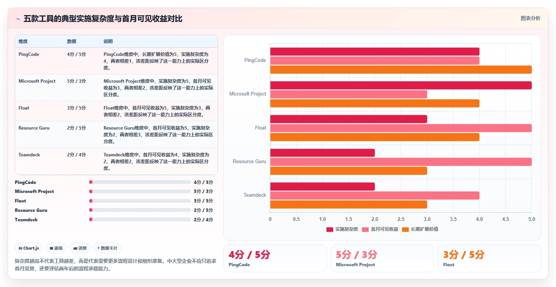Click Teamdeck 长期扩展价值 orange bar in chart
Image resolution: width=556 pixels, height=287 pixels.
point(348,204)
